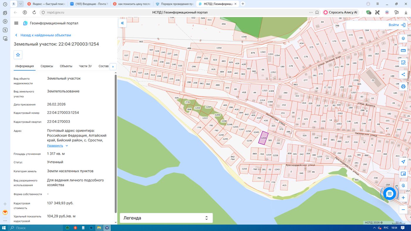Select the ruler measurement tool
The width and height of the screenshot is (411, 231).
click(403, 50)
